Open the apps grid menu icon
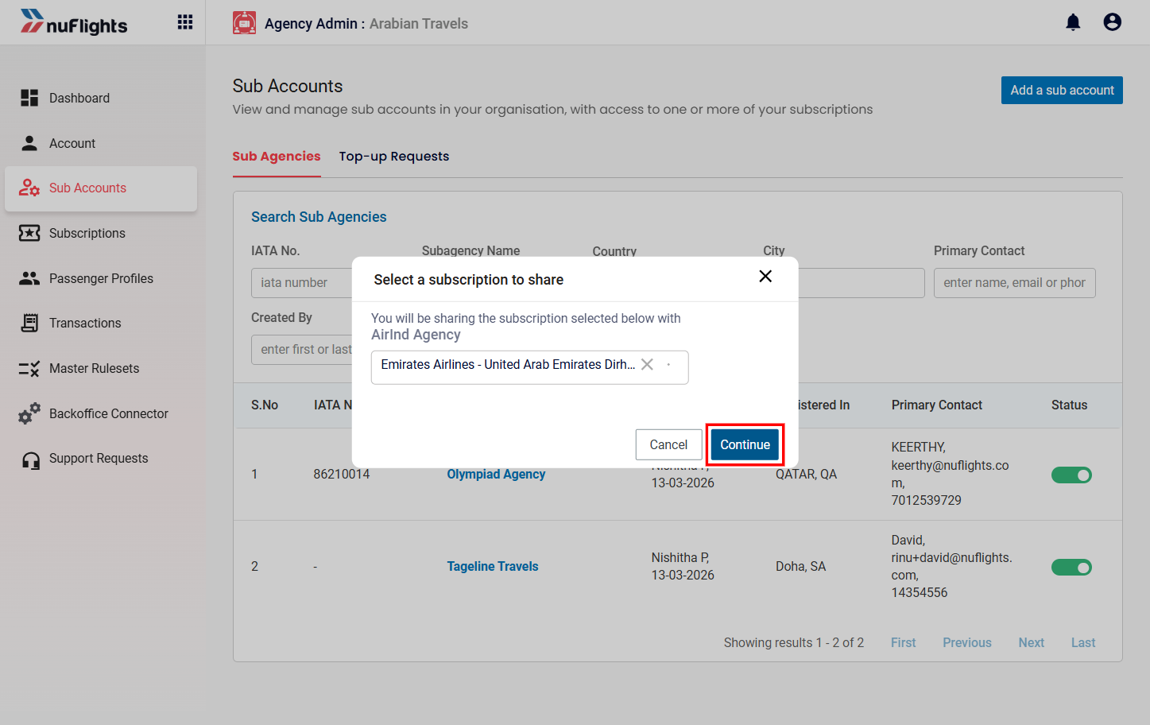The image size is (1150, 725). pyautogui.click(x=185, y=22)
